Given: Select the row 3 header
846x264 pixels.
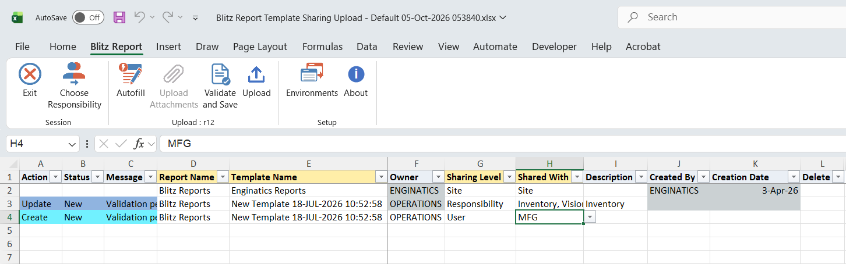Looking at the screenshot, I should pos(9,204).
